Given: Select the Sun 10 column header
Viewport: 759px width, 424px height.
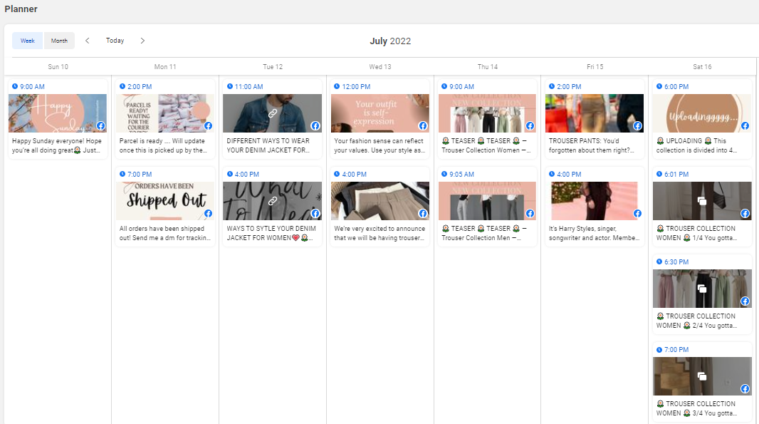Looking at the screenshot, I should [58, 67].
